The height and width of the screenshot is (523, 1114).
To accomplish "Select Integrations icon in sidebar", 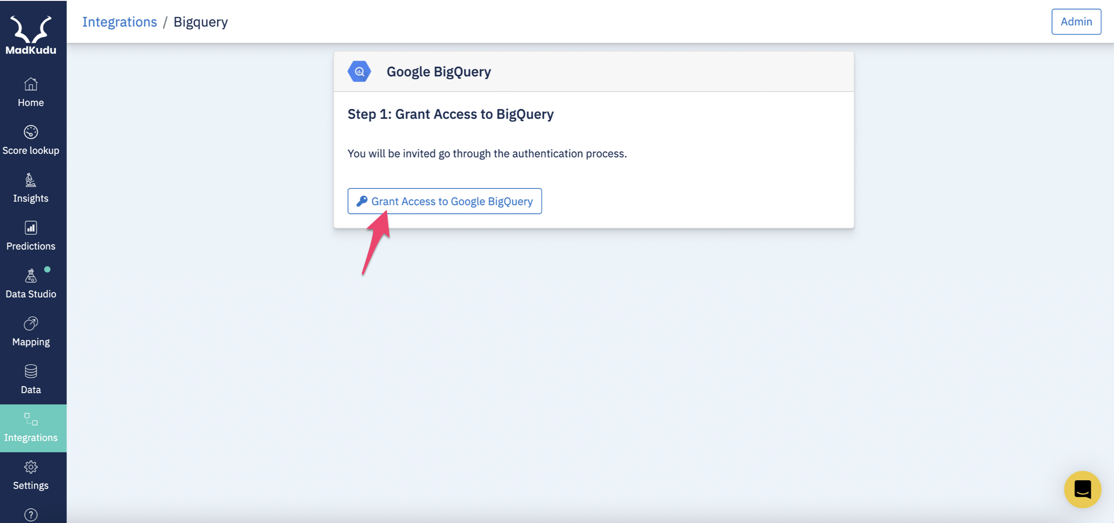I will click(x=31, y=419).
